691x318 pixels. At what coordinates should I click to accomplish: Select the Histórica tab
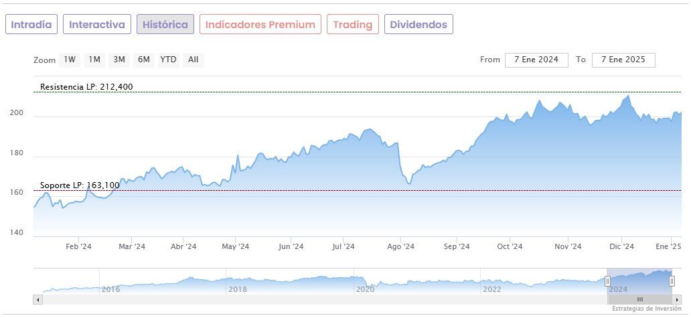[165, 25]
